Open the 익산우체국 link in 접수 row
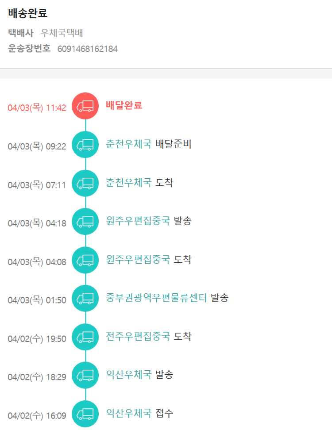Image resolution: width=332 pixels, height=430 pixels. tap(129, 413)
